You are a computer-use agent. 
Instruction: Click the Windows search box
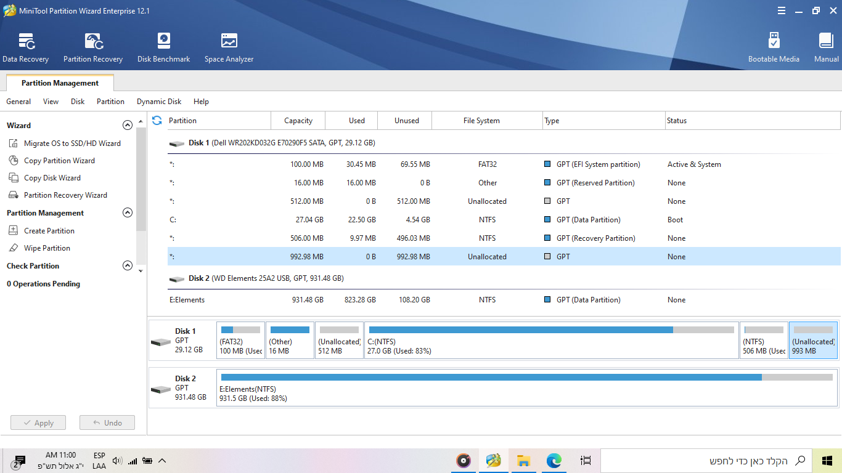[706, 461]
